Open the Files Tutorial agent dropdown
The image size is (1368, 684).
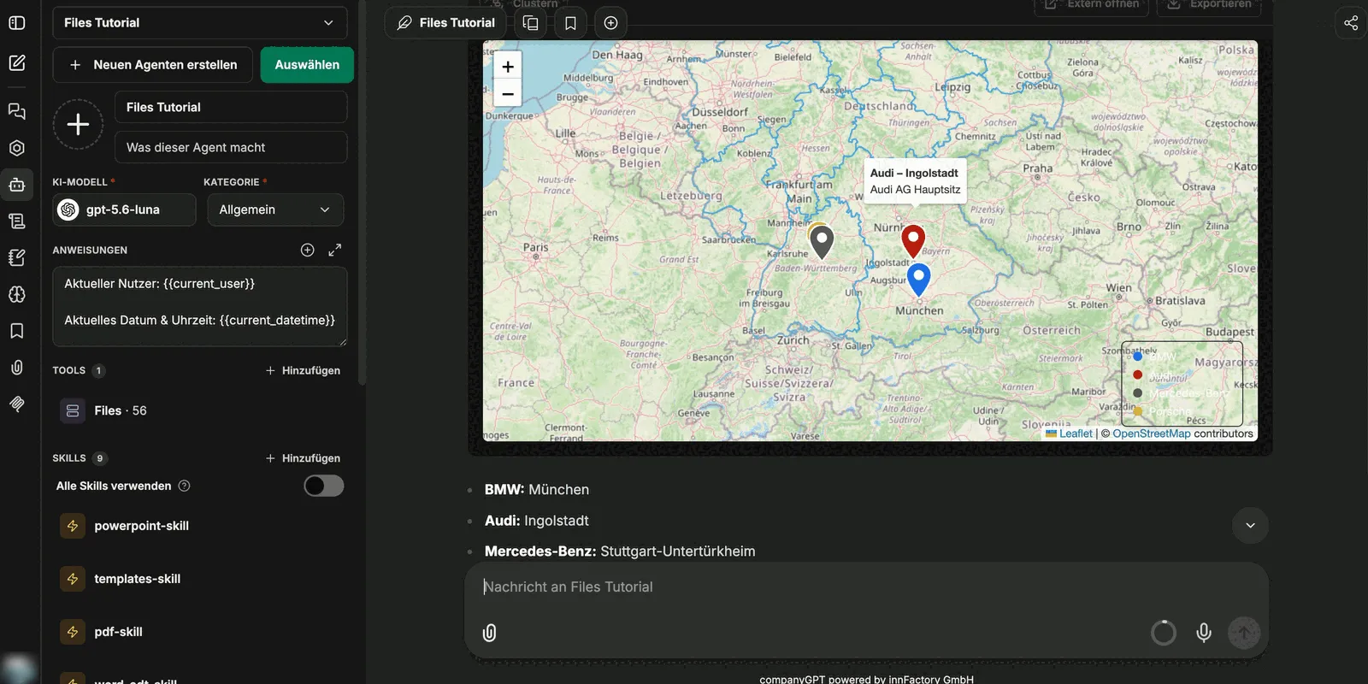pyautogui.click(x=200, y=23)
